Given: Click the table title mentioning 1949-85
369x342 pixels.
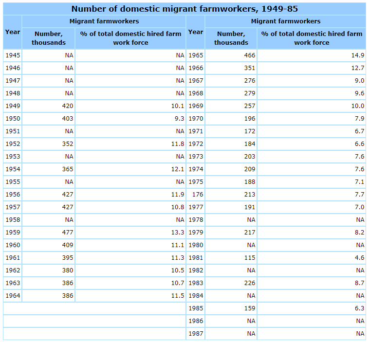Looking at the screenshot, I should pos(184,9).
